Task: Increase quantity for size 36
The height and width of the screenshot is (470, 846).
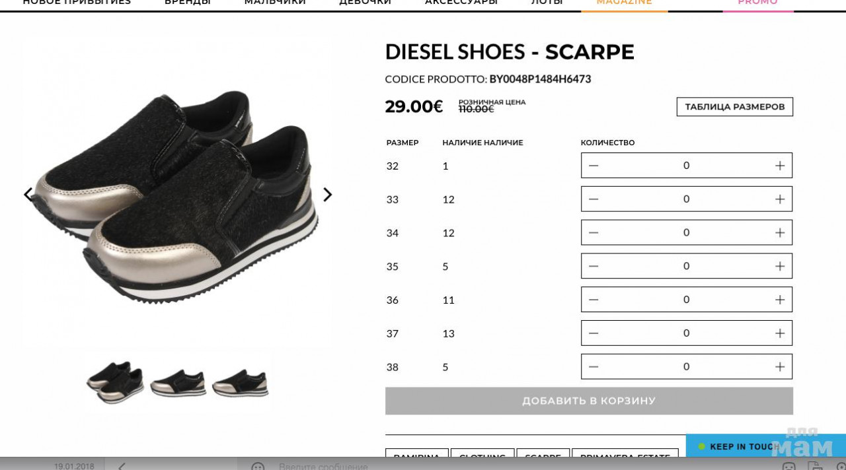Action: pos(780,300)
